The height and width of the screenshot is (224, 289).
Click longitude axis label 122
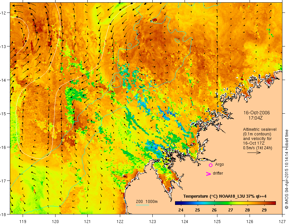(x=120, y=221)
